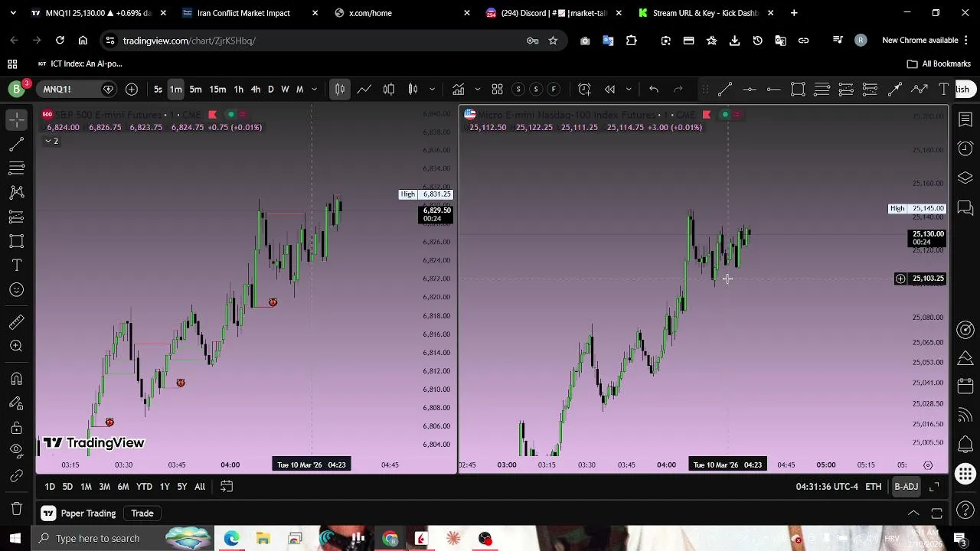Expand the chart style dropdown arrow
This screenshot has width=980, height=551.
click(x=433, y=90)
